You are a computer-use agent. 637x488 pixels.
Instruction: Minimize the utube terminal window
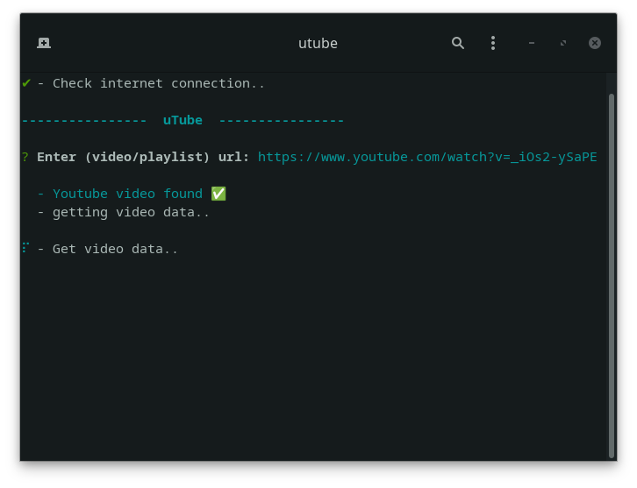tap(532, 43)
